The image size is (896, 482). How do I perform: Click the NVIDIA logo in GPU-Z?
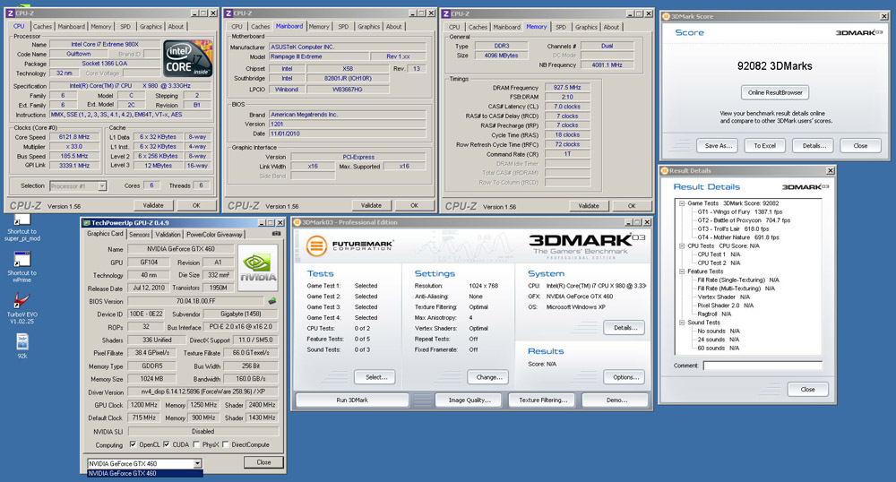tap(258, 267)
